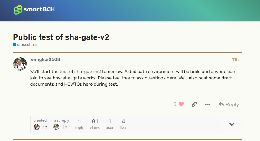The width and height of the screenshot is (260, 141).
Task: Copy post link via chain icon
Action: pyautogui.click(x=194, y=104)
